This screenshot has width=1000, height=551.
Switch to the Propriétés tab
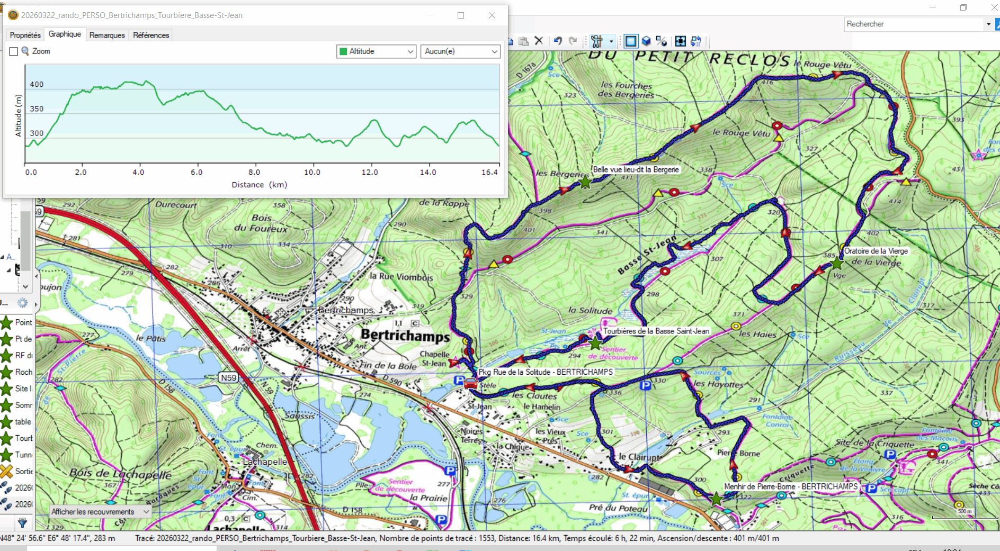click(25, 35)
